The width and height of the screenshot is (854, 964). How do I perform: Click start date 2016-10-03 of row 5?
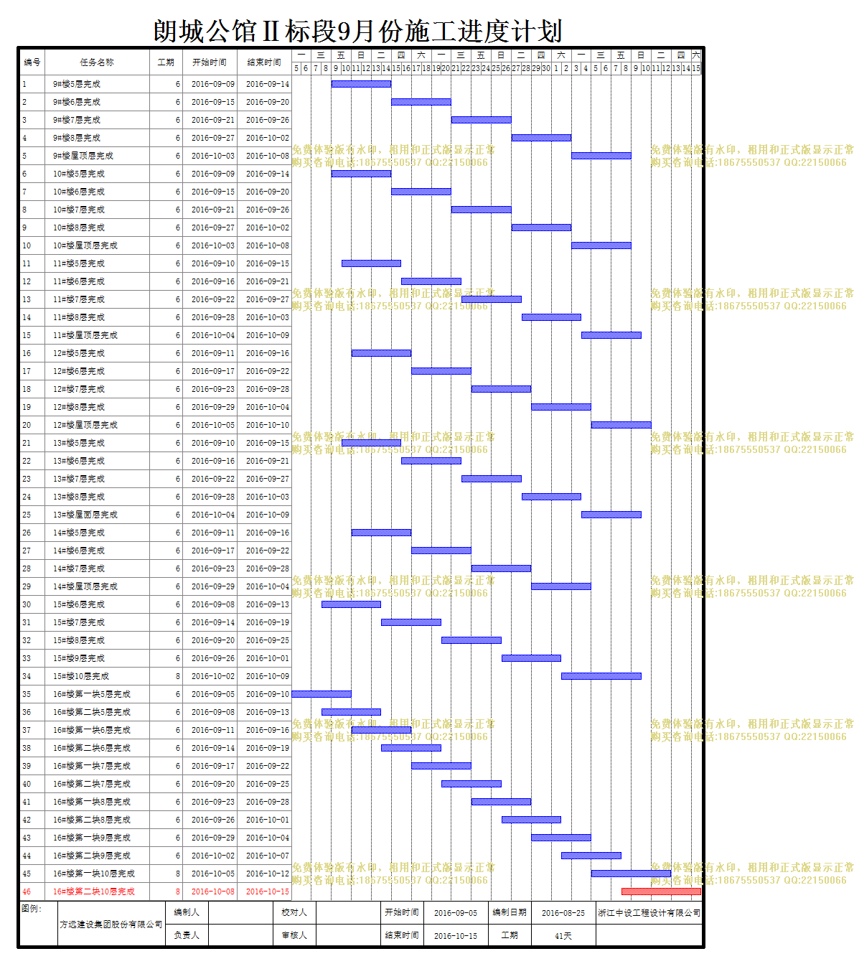213,156
